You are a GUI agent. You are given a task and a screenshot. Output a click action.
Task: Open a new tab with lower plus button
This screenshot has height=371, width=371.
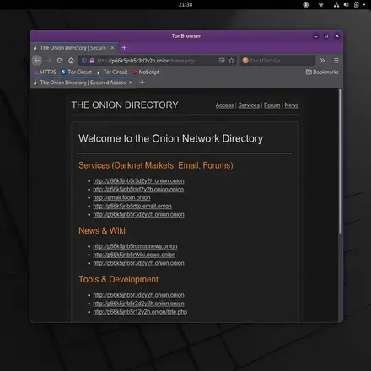coord(142,82)
